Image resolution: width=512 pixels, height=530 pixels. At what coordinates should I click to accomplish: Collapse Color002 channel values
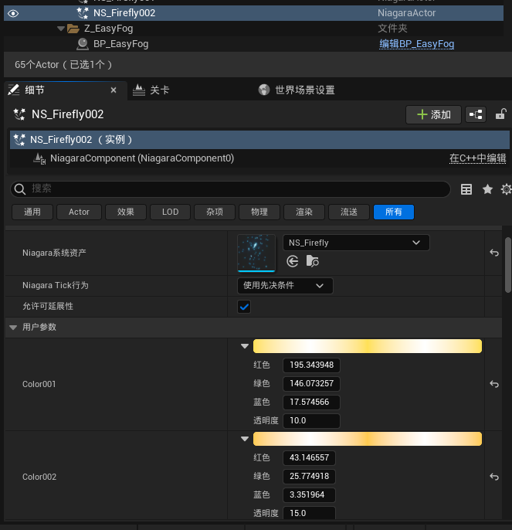245,439
